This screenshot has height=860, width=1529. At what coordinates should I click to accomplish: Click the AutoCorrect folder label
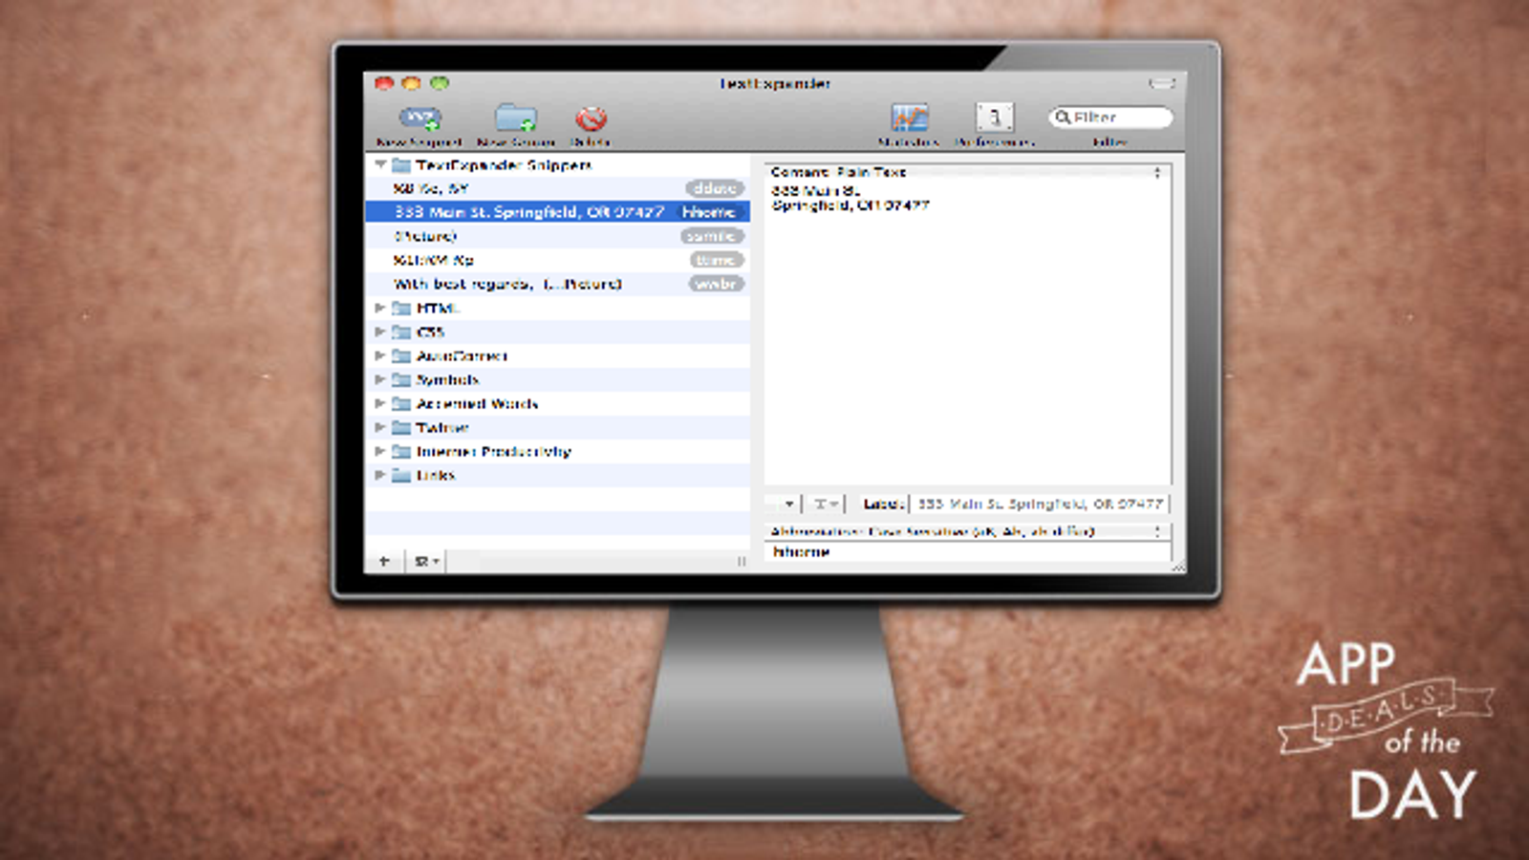(x=462, y=355)
